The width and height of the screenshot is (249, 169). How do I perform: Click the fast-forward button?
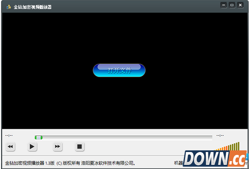coord(58,147)
